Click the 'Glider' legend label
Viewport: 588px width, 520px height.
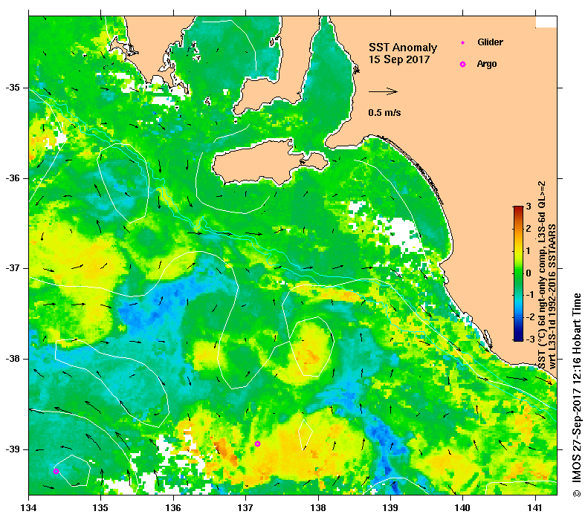[490, 42]
